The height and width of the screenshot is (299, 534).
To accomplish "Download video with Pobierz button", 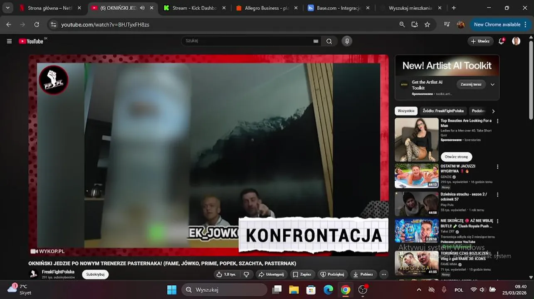I will coord(363,274).
